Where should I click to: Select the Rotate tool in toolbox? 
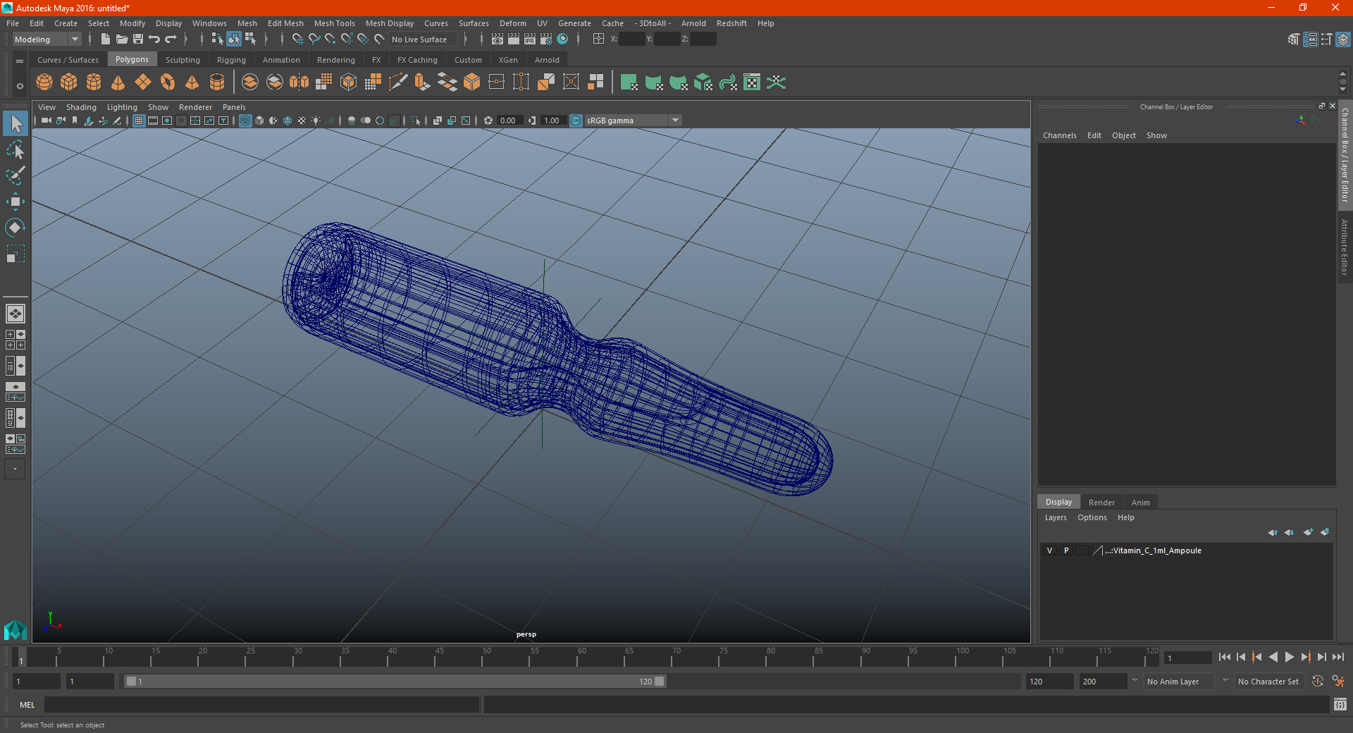(x=16, y=227)
